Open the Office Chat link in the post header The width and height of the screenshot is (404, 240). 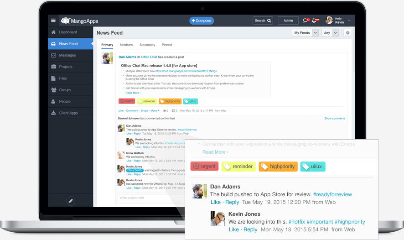click(x=149, y=57)
